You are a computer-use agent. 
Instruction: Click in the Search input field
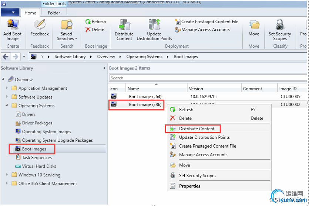207,78
